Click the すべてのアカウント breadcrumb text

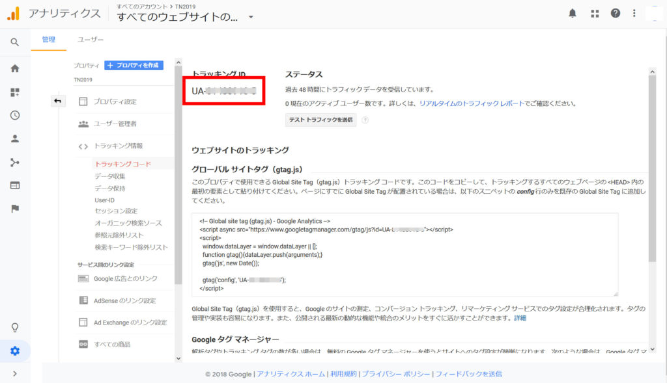click(x=141, y=7)
